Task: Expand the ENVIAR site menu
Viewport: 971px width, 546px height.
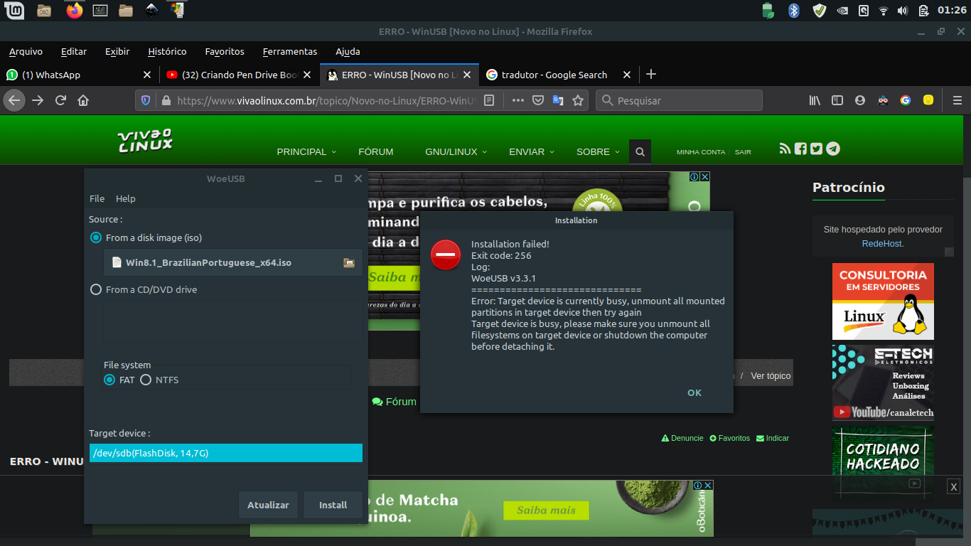Action: point(531,151)
